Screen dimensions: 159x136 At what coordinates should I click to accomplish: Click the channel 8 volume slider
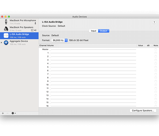click(x=93, y=78)
